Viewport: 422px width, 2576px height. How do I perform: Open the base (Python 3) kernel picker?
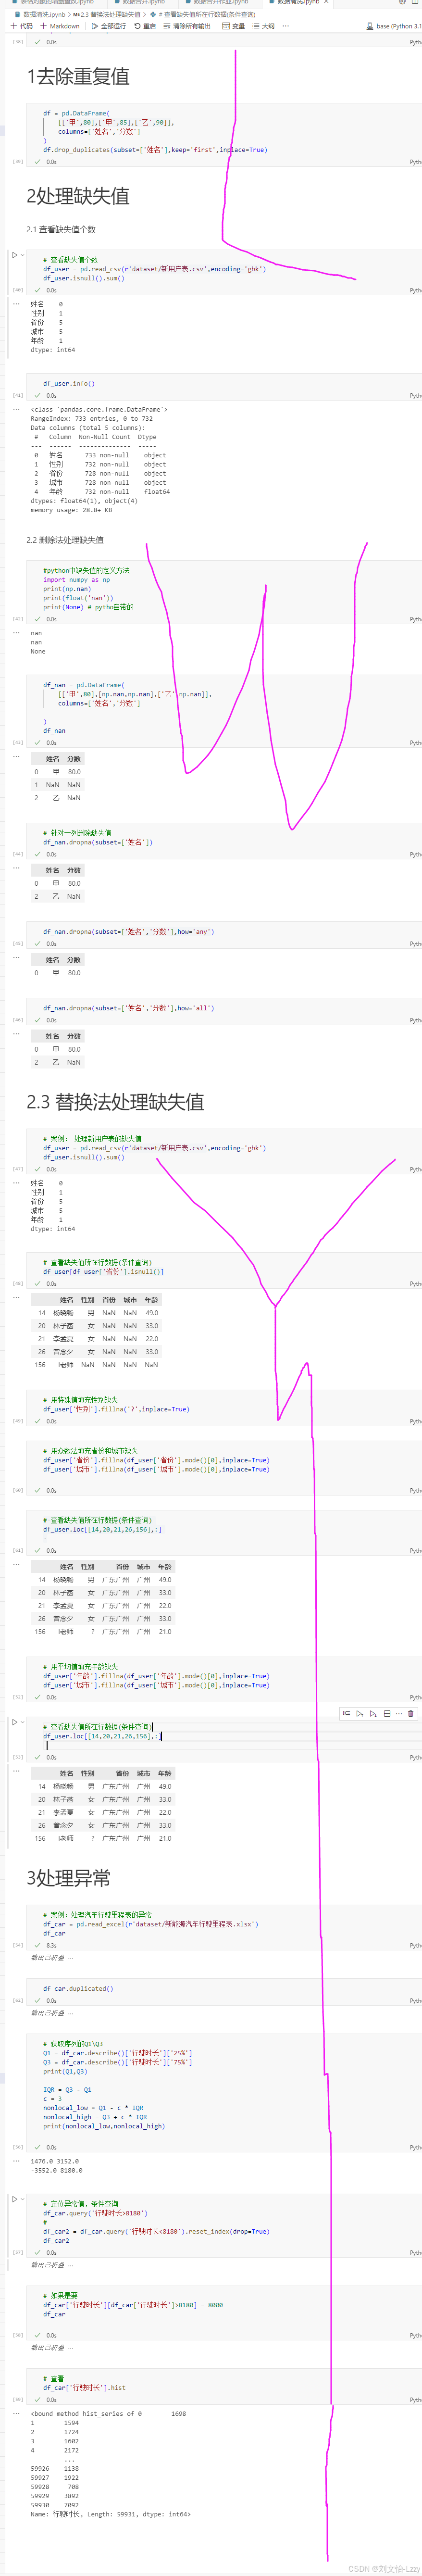pos(393,26)
